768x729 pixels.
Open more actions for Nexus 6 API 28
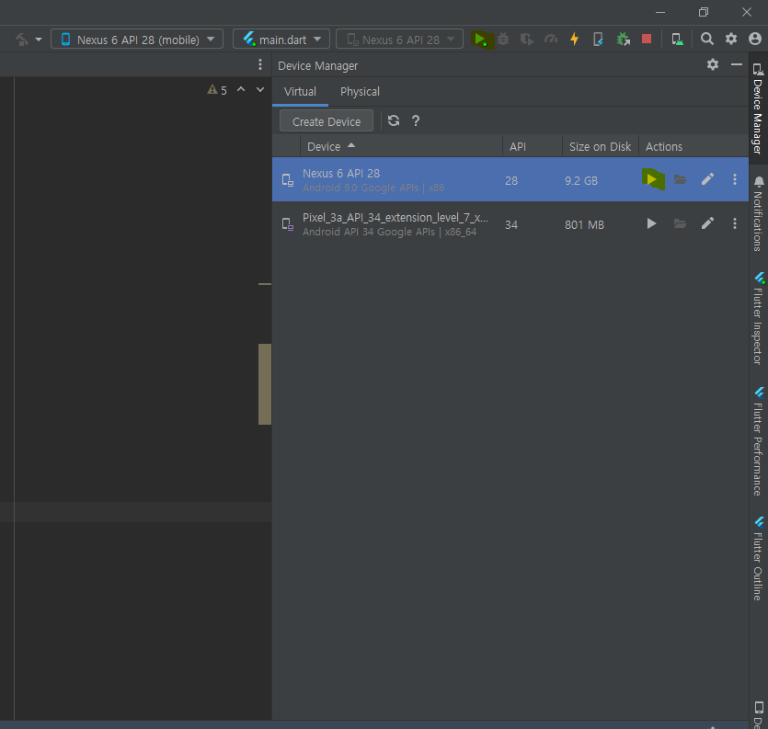[734, 179]
